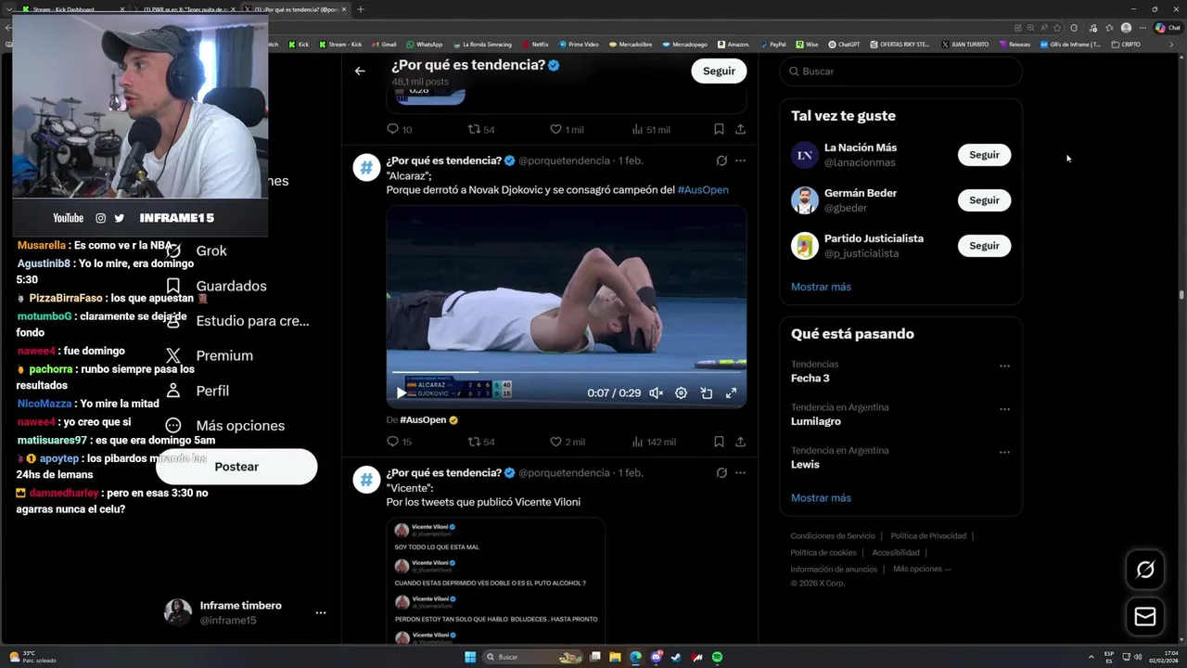Open Premium in the X sidebar
The width and height of the screenshot is (1187, 668).
[209, 355]
